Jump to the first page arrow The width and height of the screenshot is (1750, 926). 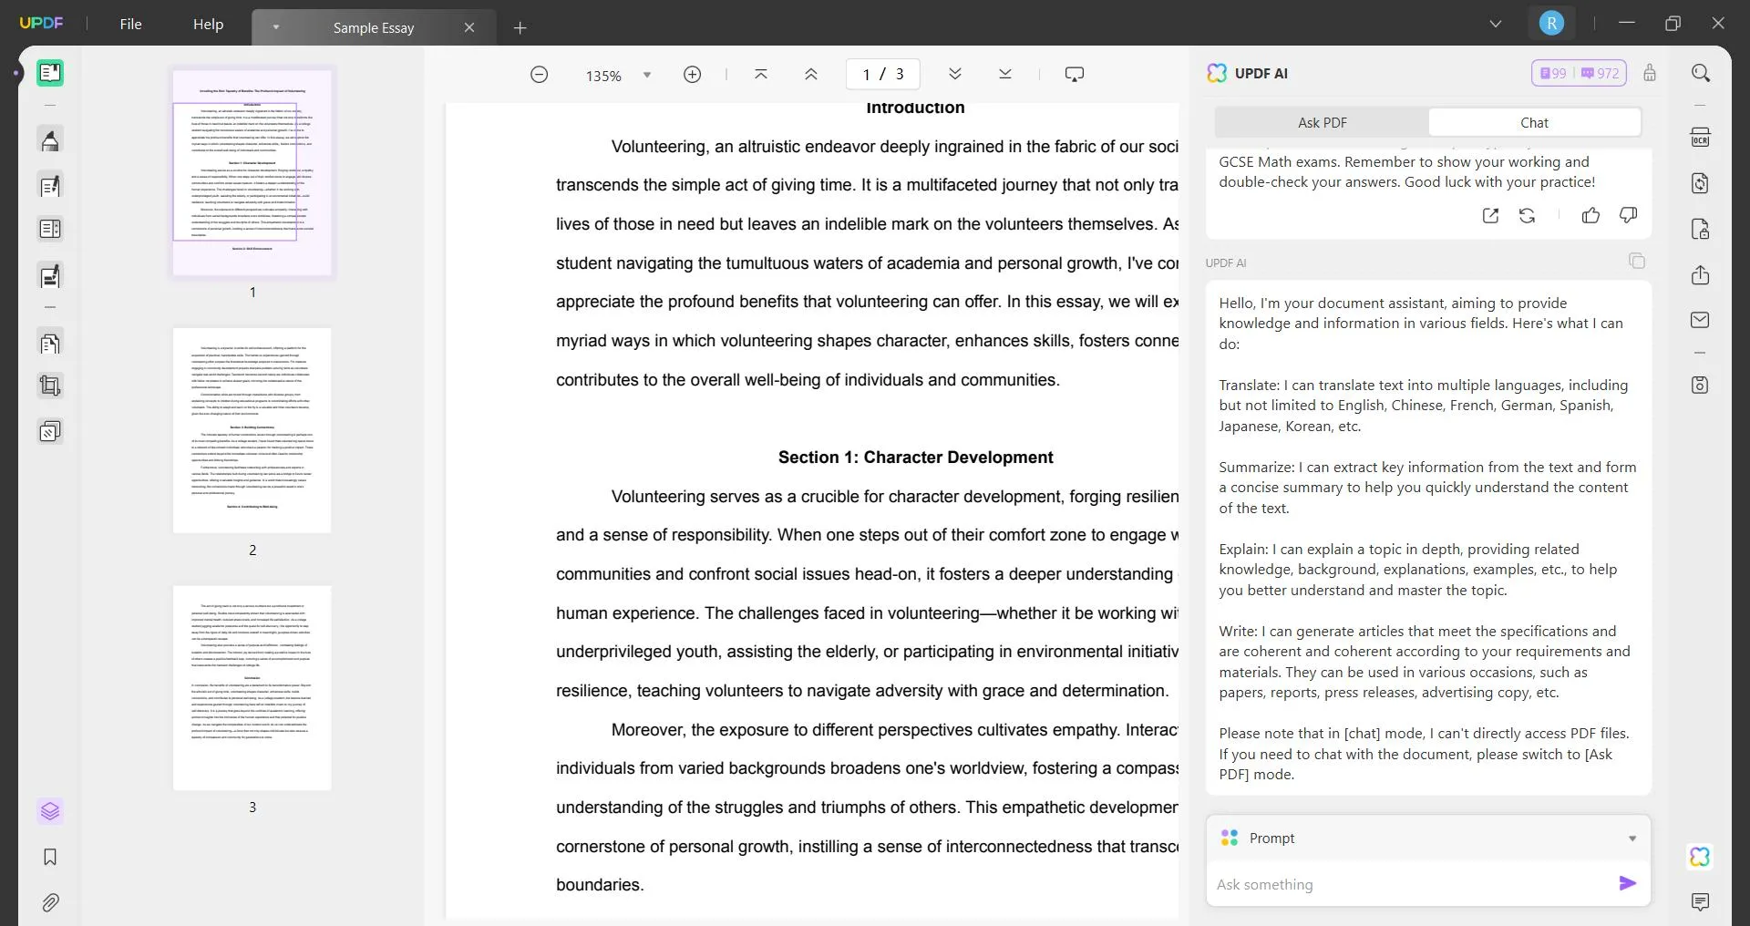761,75
